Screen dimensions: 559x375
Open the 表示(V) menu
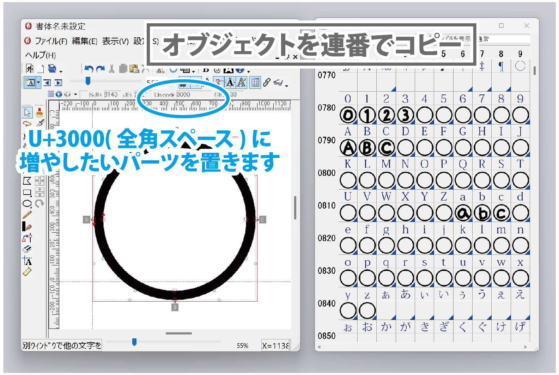tap(115, 41)
